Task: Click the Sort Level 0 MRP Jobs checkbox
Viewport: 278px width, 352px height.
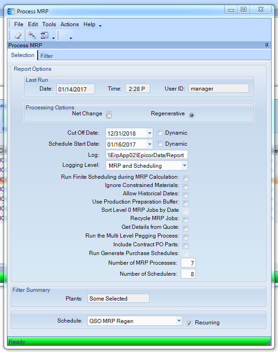Action: 185,211
